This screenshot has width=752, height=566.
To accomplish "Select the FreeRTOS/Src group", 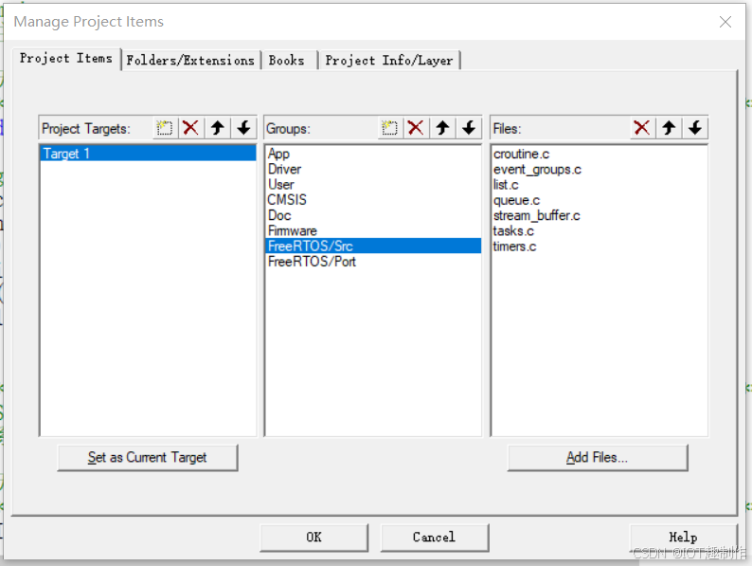I will point(372,246).
